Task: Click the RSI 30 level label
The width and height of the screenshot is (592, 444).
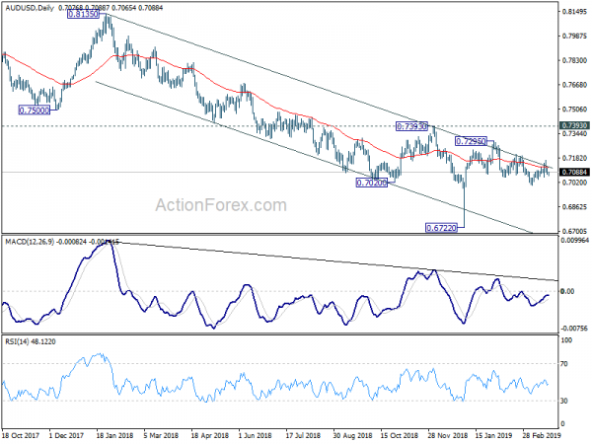Action: tap(564, 401)
